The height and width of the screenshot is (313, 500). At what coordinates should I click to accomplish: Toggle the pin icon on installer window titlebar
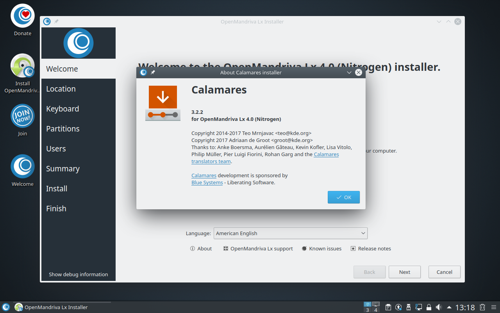coord(56,22)
